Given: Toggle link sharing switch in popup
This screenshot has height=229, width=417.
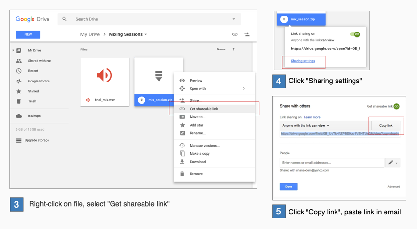Looking at the screenshot, I should (355, 34).
